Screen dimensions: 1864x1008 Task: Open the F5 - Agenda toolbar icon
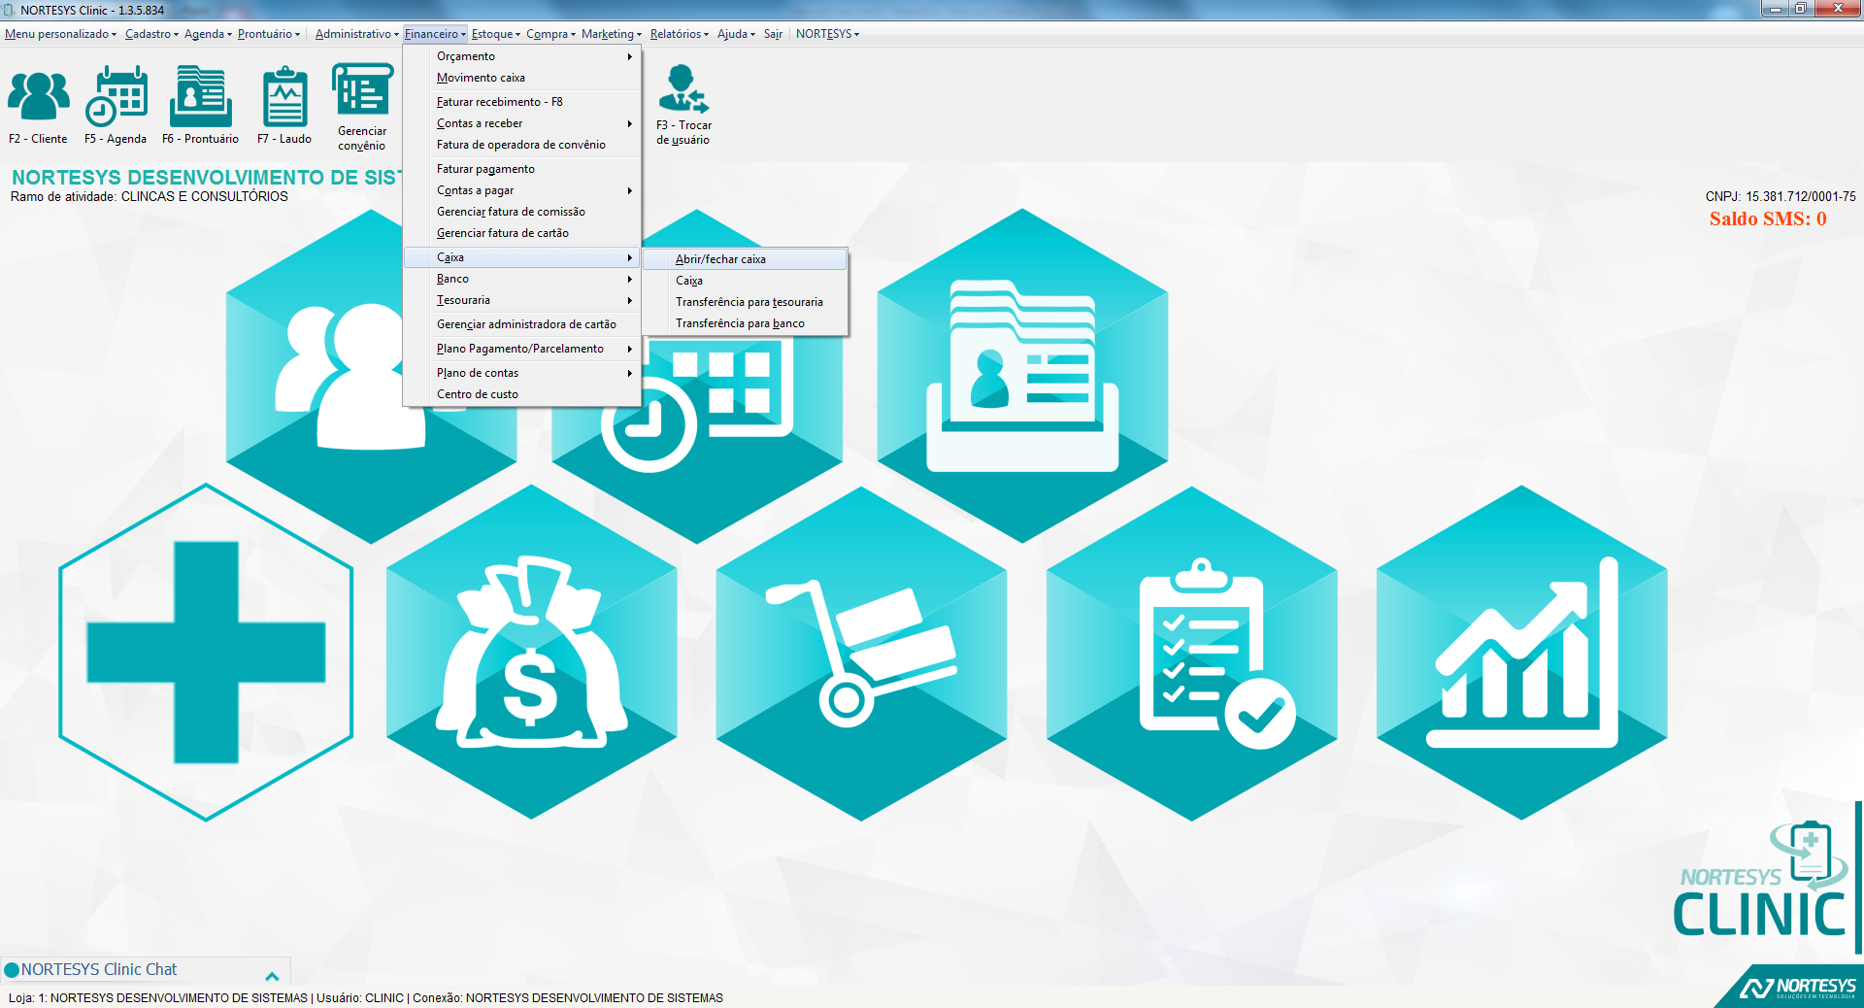tap(116, 105)
